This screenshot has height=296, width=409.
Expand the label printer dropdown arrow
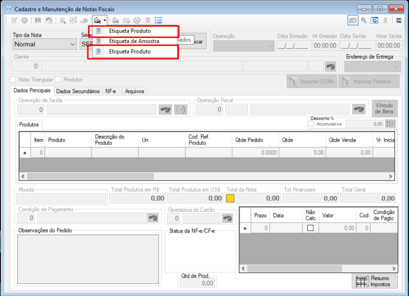pos(105,20)
